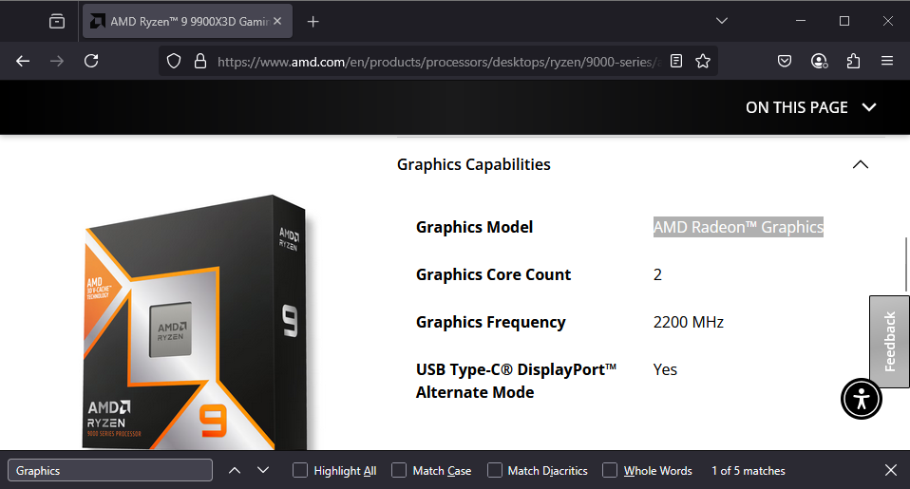Open the Firefox account icon

coord(819,61)
